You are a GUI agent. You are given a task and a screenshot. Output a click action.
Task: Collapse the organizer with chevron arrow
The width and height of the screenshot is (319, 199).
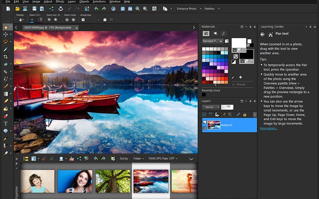[x=191, y=159]
